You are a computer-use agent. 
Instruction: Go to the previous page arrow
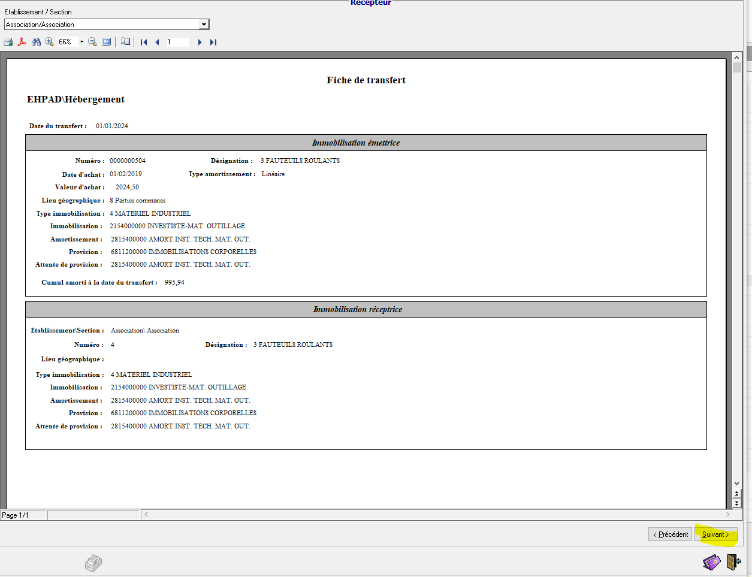pyautogui.click(x=157, y=42)
